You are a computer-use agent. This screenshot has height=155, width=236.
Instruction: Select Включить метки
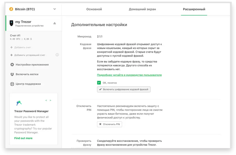[27, 74]
